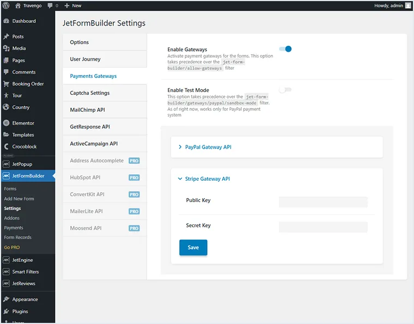This screenshot has width=414, height=324.
Task: Click the Plugins icon in the sidebar
Action: click(6, 311)
